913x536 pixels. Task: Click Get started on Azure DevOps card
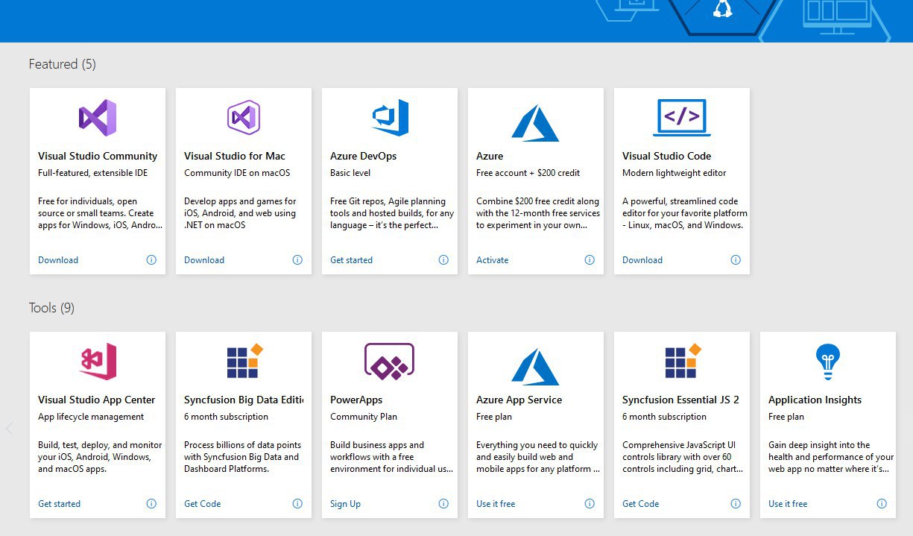click(x=351, y=260)
